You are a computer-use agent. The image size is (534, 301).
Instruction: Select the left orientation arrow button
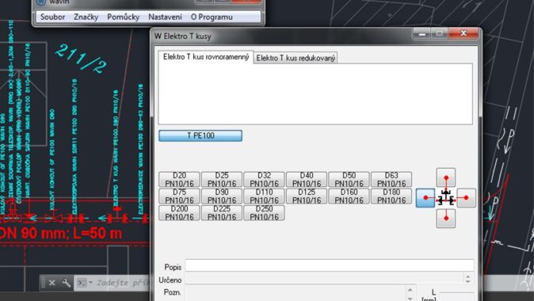[x=425, y=198]
